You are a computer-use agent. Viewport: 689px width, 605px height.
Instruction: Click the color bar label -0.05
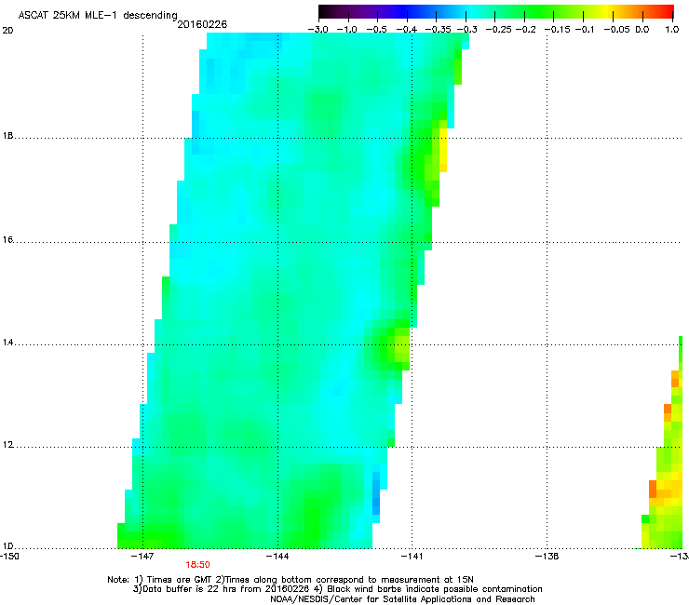[616, 30]
